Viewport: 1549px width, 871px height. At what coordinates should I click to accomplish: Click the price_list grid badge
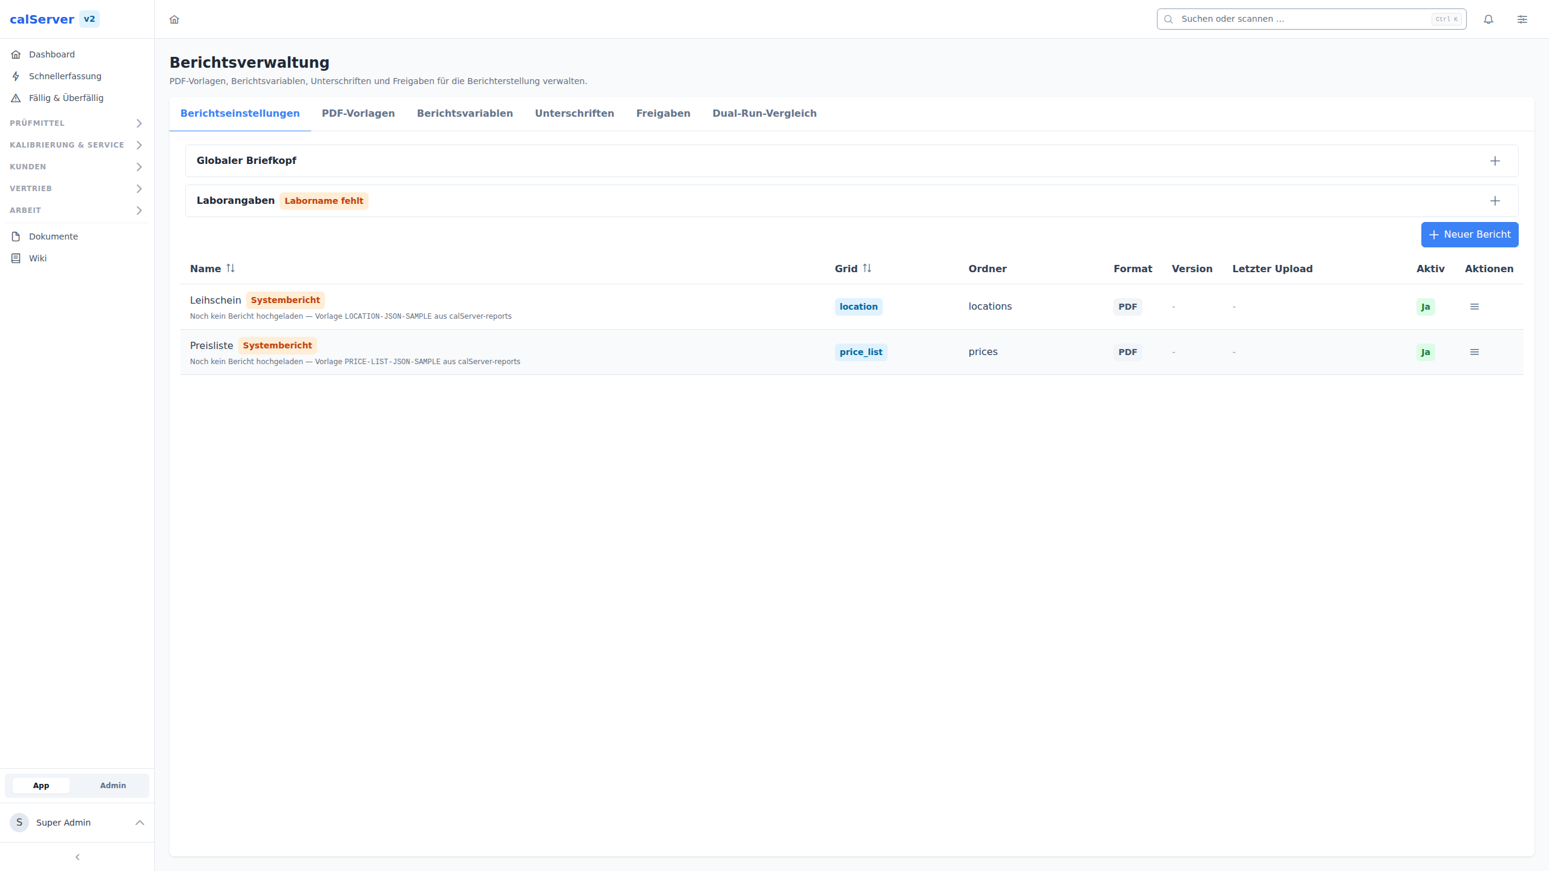(x=861, y=352)
